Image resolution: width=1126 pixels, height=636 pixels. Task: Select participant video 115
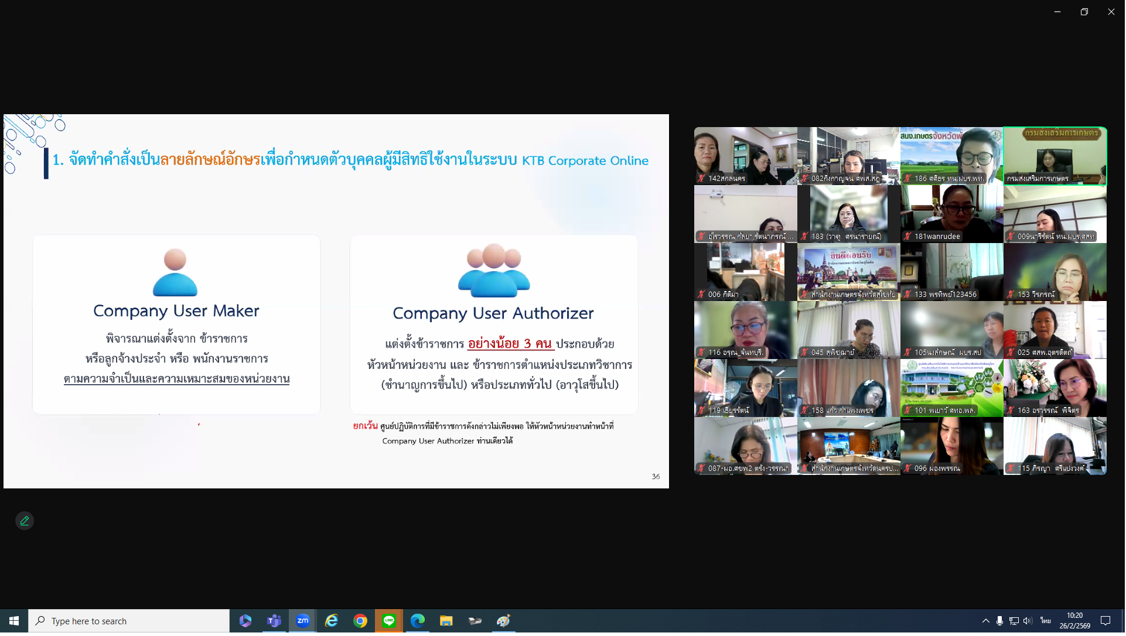click(1055, 446)
